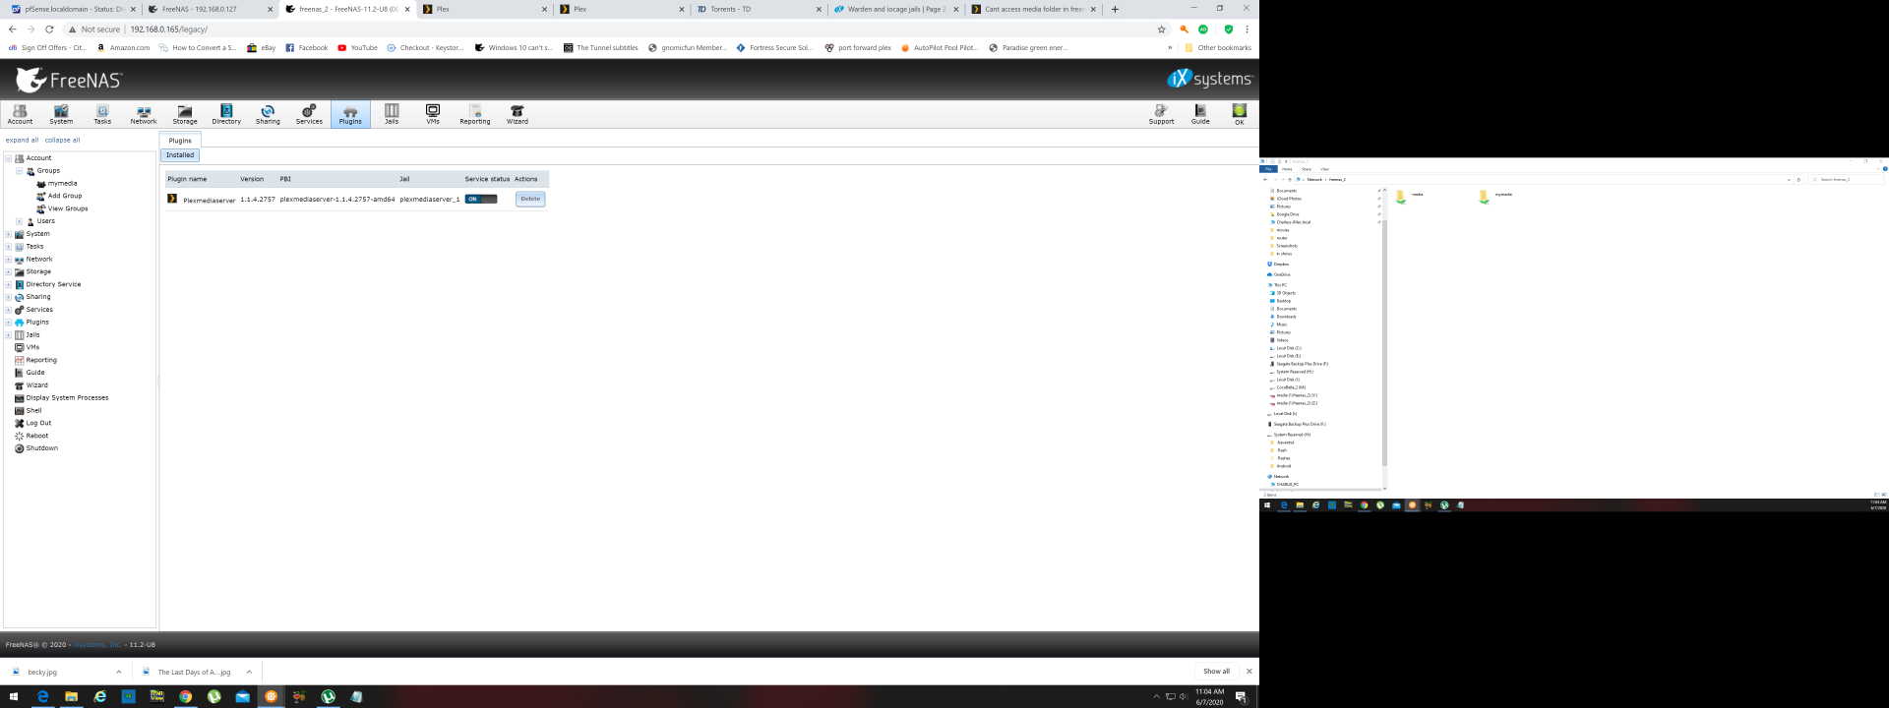
Task: Open Chrome from Windows taskbar
Action: point(185,696)
